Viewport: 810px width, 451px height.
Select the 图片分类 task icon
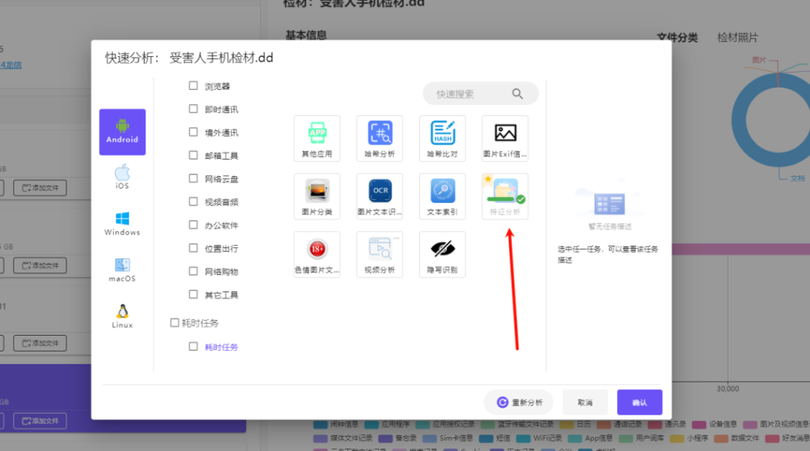click(x=317, y=197)
